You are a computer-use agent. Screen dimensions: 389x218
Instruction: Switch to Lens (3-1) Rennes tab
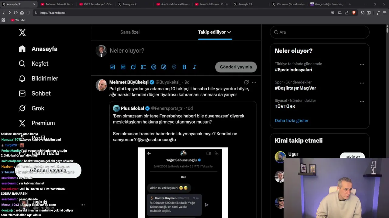pos(212,4)
